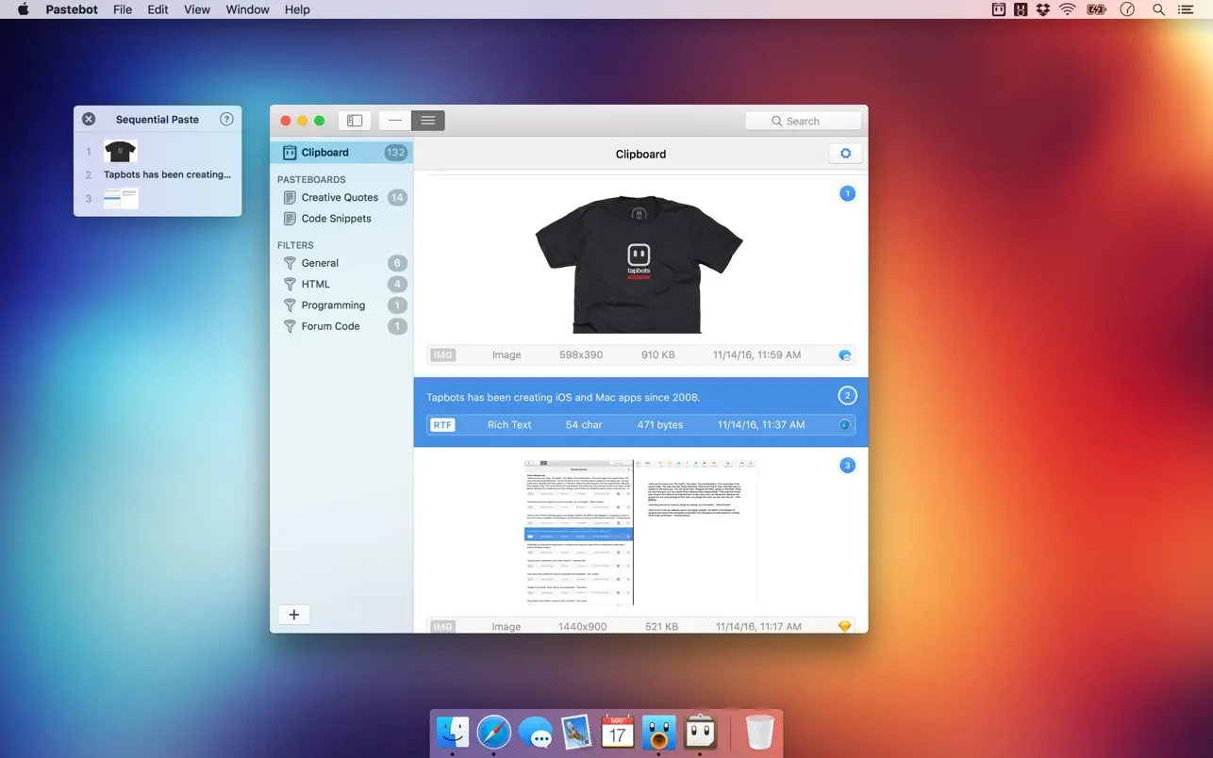Select Clipboard in the sidebar
The height and width of the screenshot is (758, 1213).
324,153
